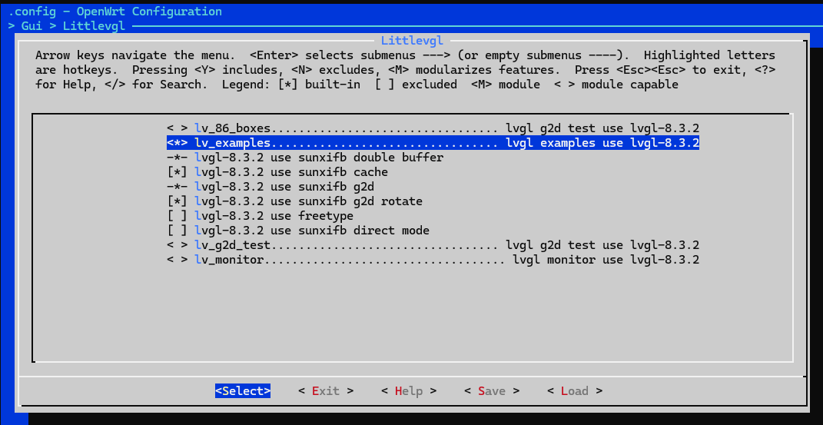Click the Gui breadcrumb in the path line
The width and height of the screenshot is (823, 425).
point(32,25)
